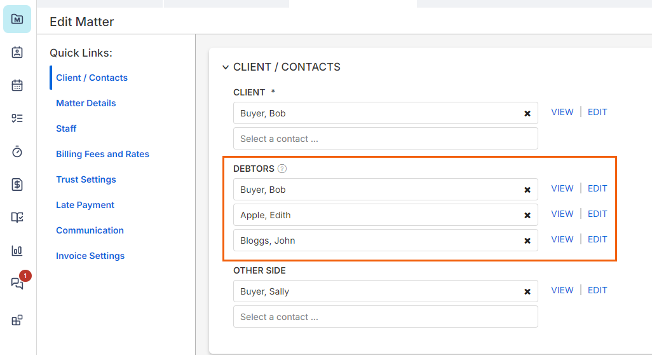The width and height of the screenshot is (652, 355).
Task: Open the Billing dollar icon in sidebar
Action: tap(17, 184)
